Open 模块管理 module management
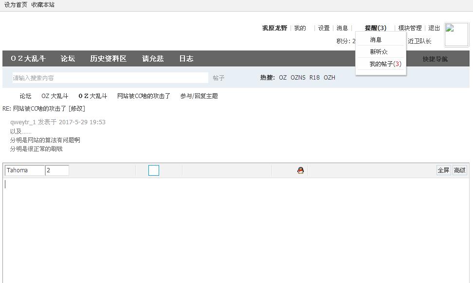The image size is (473, 283). click(x=410, y=28)
